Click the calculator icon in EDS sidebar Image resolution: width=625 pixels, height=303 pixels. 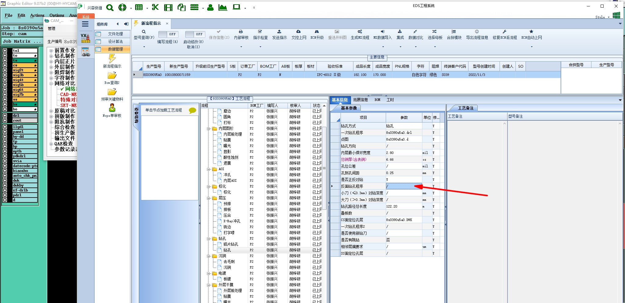tap(86, 52)
